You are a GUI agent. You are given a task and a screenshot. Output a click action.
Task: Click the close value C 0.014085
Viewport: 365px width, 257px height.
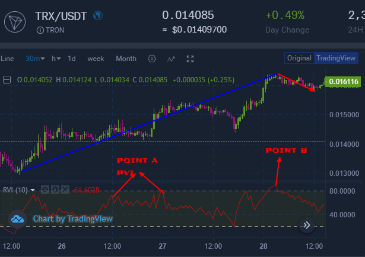[x=150, y=80]
